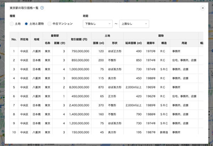Click SRC structure in row 3
Image resolution: width=213 pixels, height=146 pixels.
pyautogui.click(x=164, y=69)
